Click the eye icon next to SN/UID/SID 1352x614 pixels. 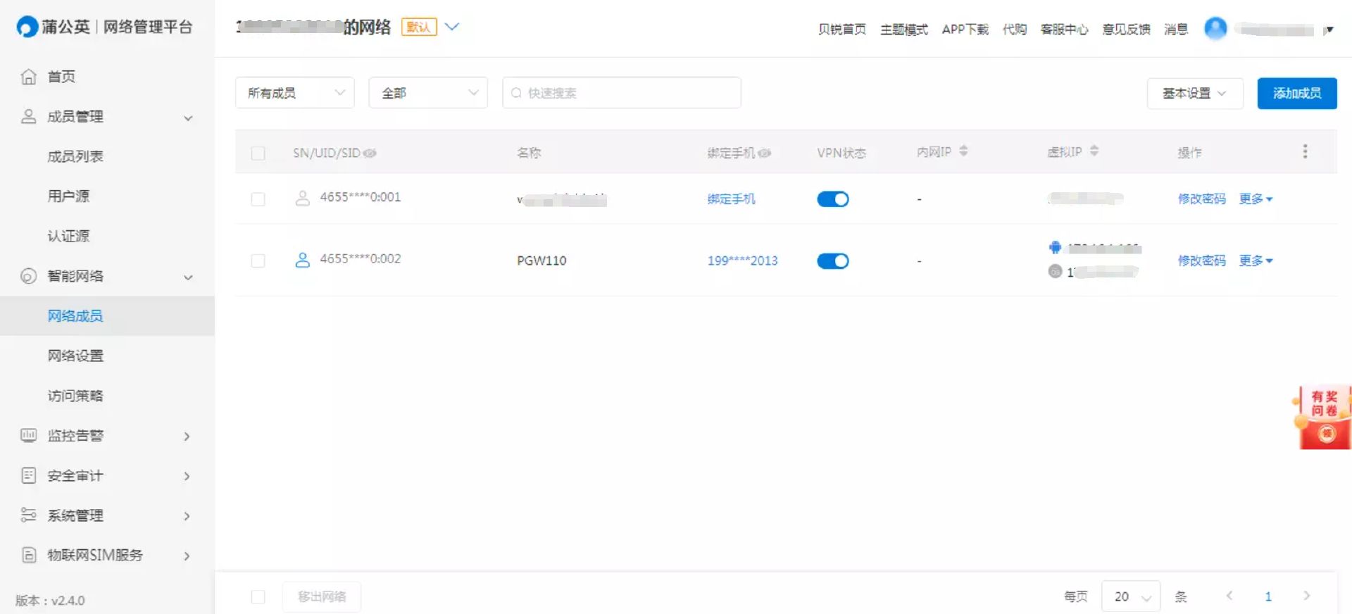click(370, 153)
